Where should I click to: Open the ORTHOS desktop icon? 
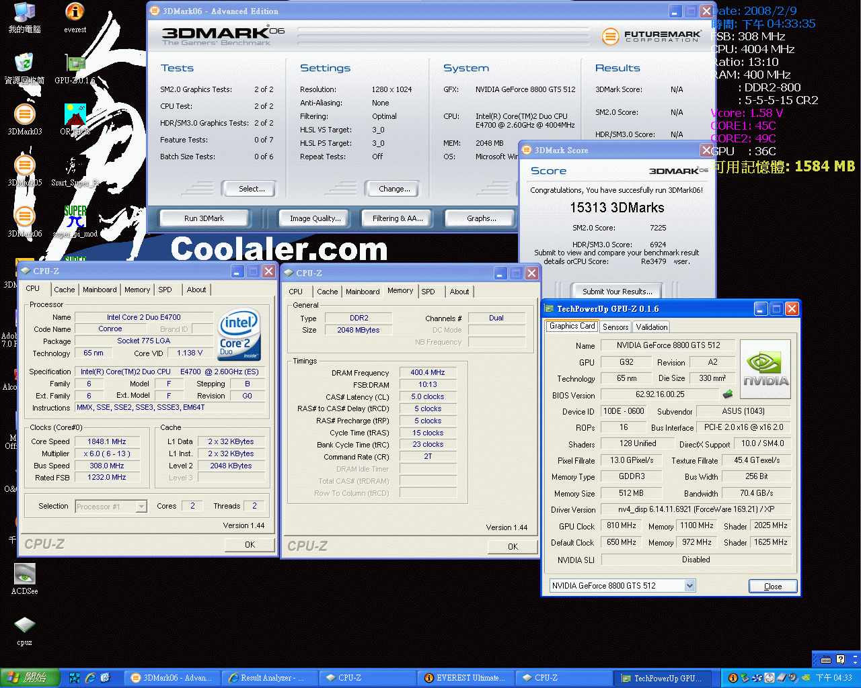(75, 115)
